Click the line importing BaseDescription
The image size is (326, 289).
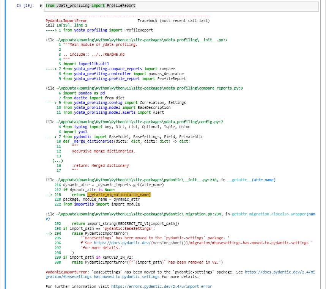click(x=117, y=107)
